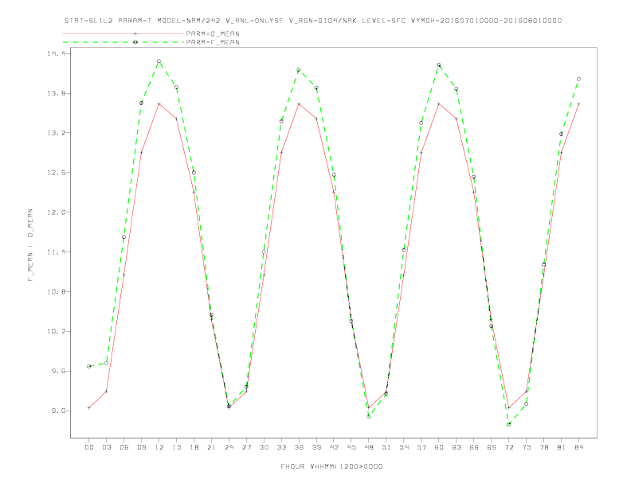Click the y-axis label F_MEAN | O_MEAN

pyautogui.click(x=30, y=245)
